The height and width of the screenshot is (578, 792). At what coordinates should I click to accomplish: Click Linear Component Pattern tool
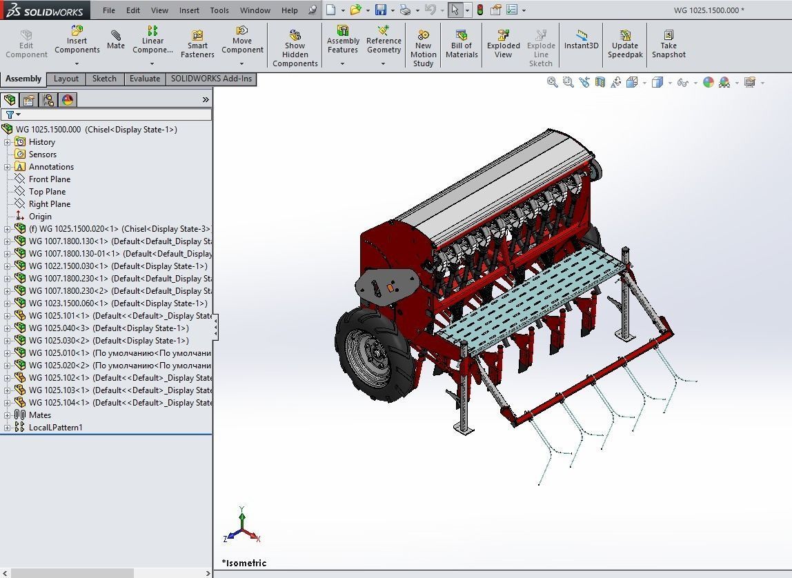click(x=152, y=39)
